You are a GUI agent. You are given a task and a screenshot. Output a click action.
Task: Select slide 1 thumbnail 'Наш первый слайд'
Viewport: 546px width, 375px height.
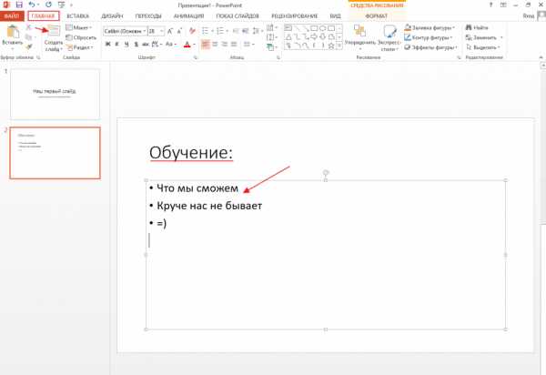(x=55, y=94)
